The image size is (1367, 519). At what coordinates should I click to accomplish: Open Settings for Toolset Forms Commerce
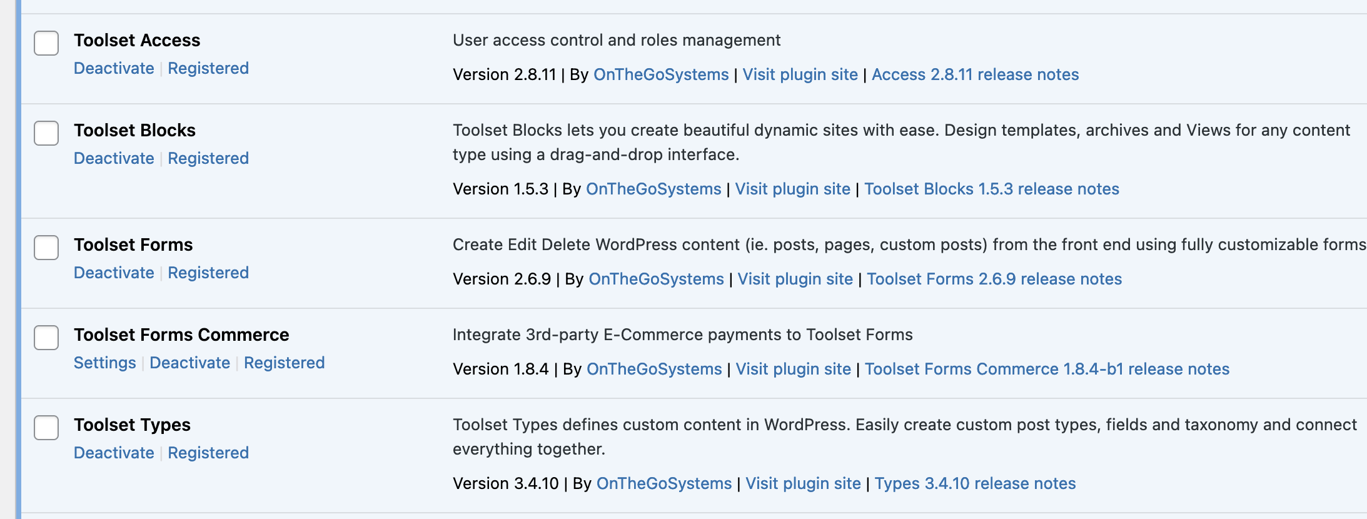[105, 363]
